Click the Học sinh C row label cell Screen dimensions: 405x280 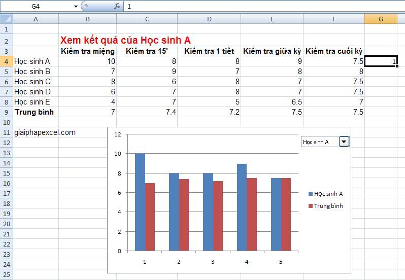33,82
